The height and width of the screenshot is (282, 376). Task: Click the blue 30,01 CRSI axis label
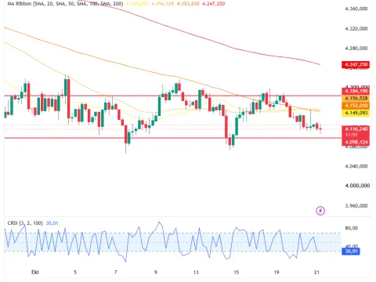point(351,251)
